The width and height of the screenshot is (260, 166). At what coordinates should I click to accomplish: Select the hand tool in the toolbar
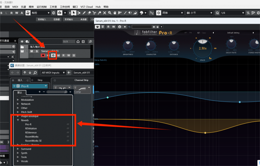[115, 13]
